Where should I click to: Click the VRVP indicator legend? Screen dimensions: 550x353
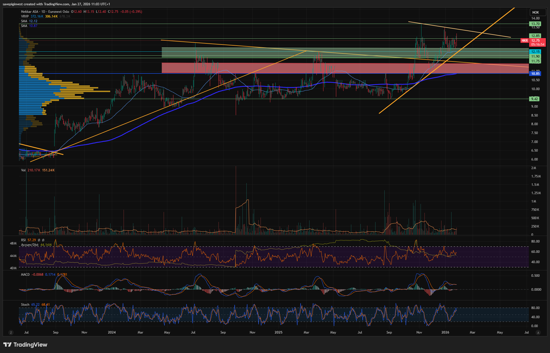point(25,16)
